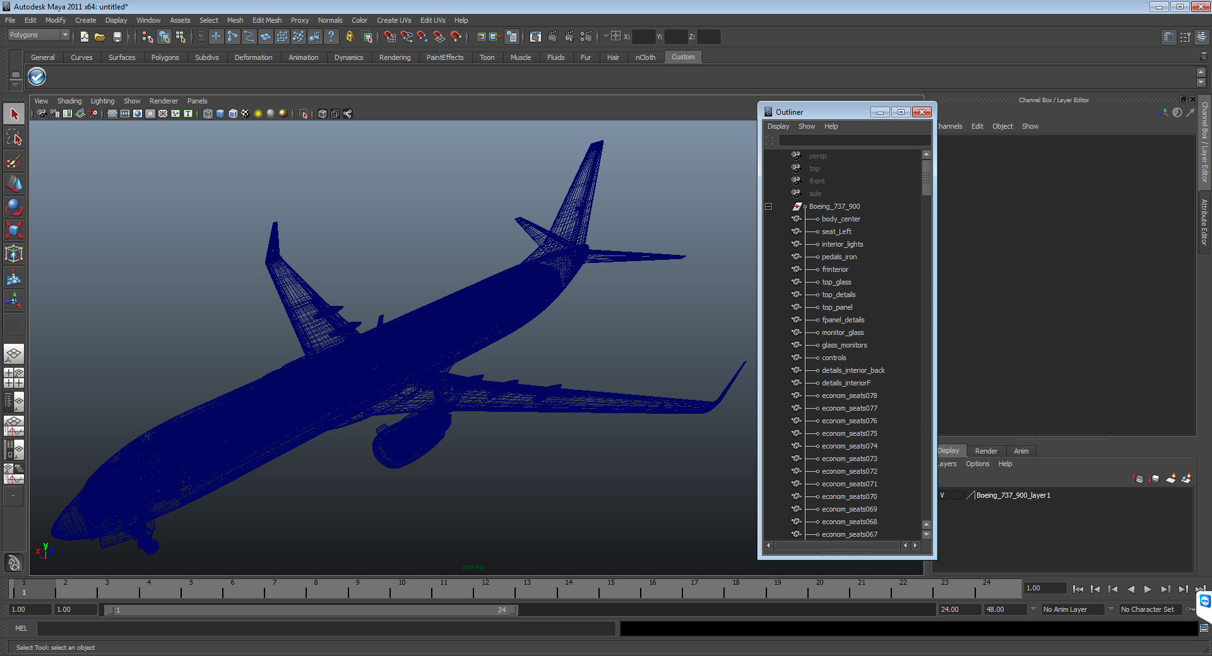The width and height of the screenshot is (1212, 656).
Task: Click the IPR render icon
Action: tap(569, 37)
